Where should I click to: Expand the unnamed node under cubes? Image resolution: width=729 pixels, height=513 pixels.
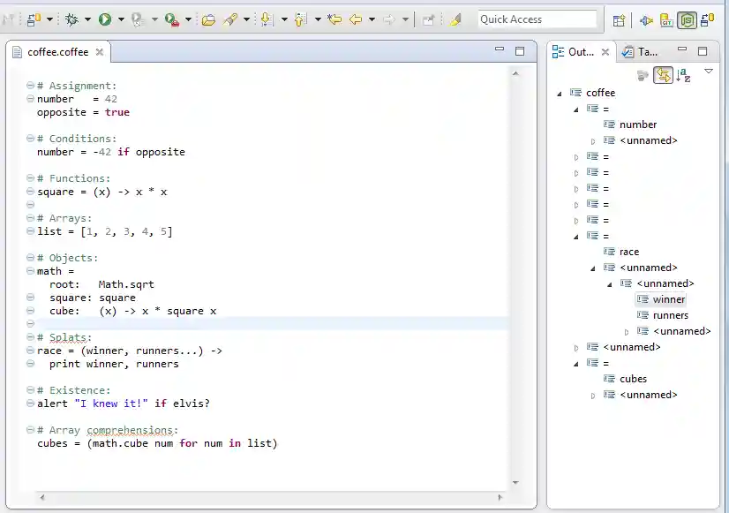593,395
